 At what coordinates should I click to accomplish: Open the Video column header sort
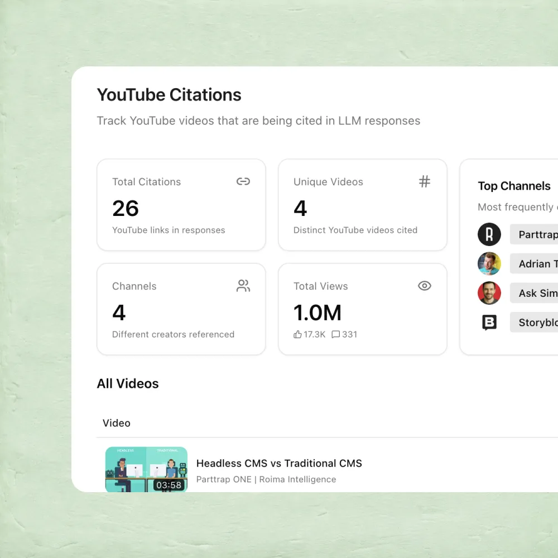coord(117,423)
